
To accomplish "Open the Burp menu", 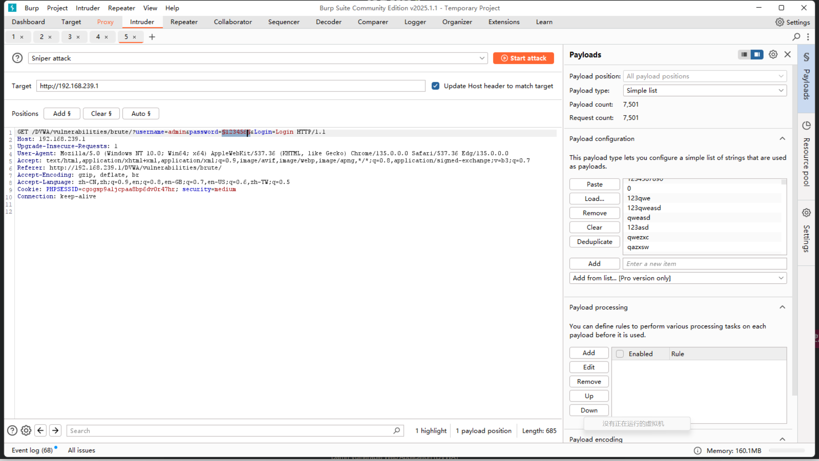I will coord(32,8).
